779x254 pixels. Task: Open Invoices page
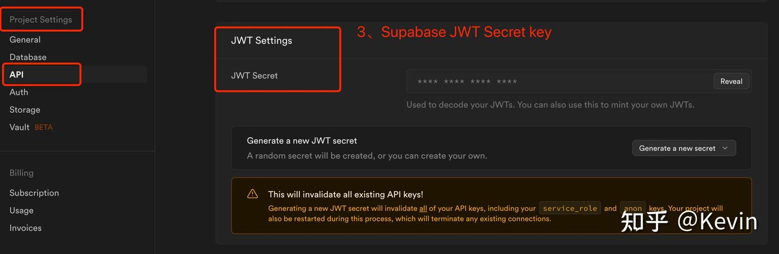pyautogui.click(x=25, y=228)
